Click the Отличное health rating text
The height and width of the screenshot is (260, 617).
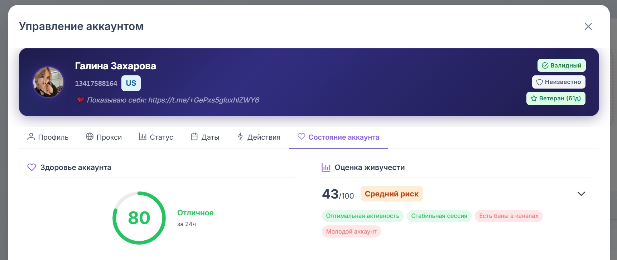click(x=196, y=213)
